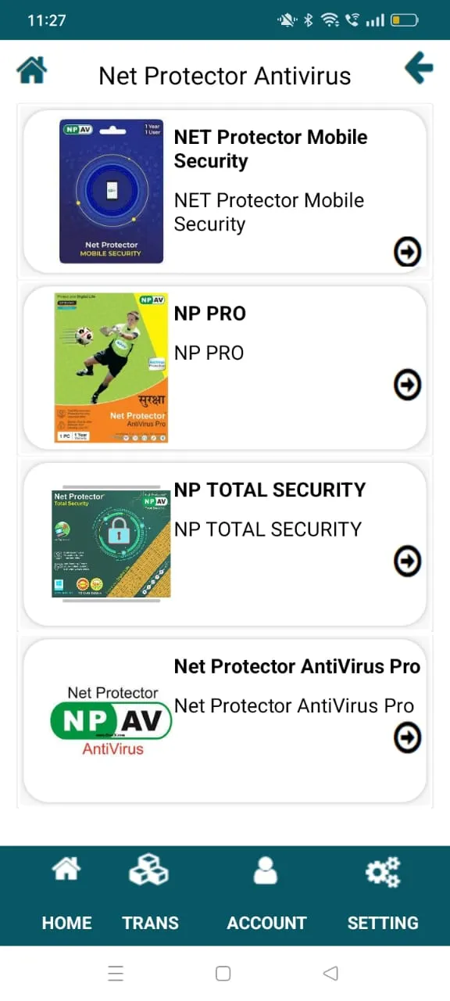View the NP PRO box image

(x=111, y=368)
